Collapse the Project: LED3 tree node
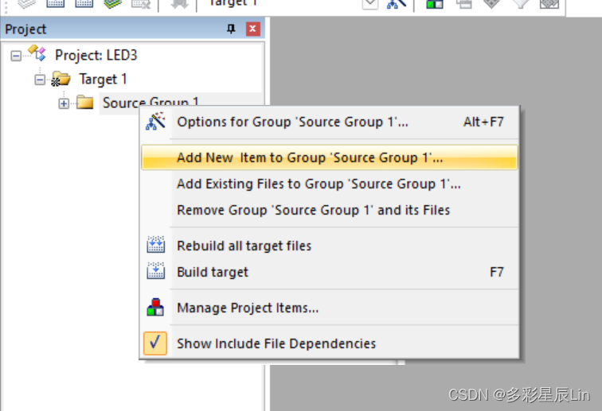602x411 pixels. coord(16,56)
